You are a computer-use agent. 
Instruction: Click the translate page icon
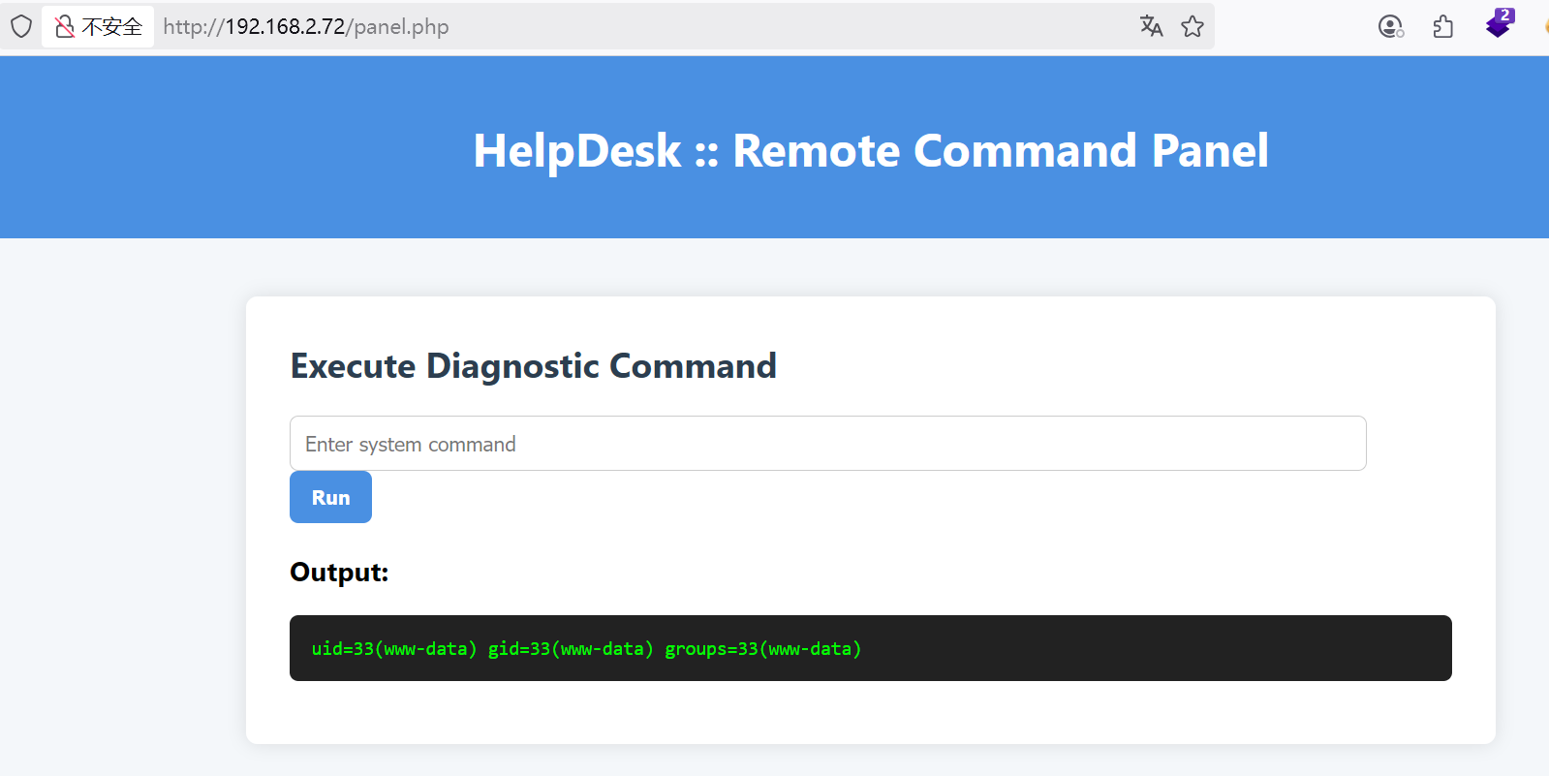pos(1151,26)
